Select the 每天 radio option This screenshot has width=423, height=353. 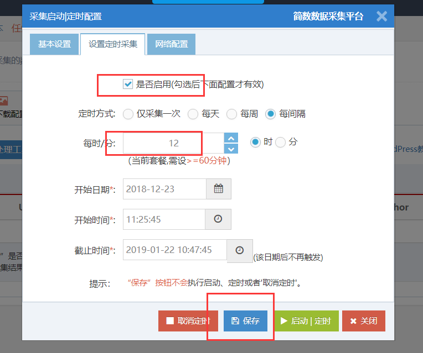[193, 114]
